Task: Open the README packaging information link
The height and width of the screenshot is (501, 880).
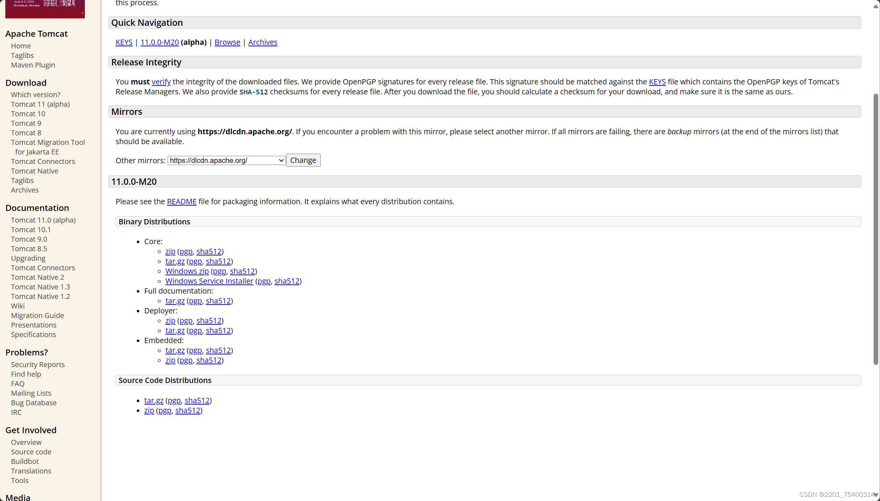Action: click(181, 201)
